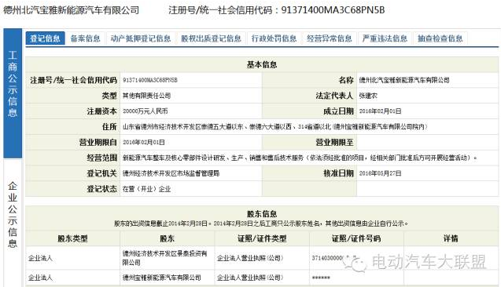
Task: Click the 详情 column header
Action: [451, 238]
